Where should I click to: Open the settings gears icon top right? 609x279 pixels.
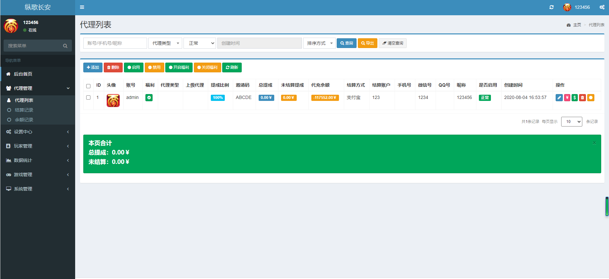pos(602,7)
